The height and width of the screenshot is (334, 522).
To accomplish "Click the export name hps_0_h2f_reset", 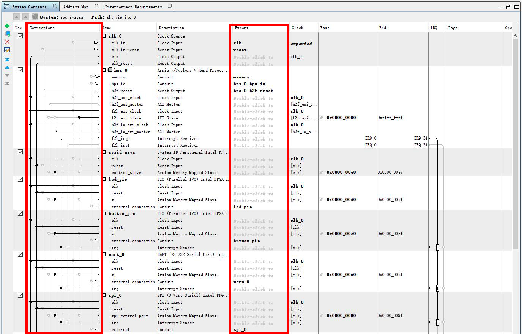I will point(253,91).
